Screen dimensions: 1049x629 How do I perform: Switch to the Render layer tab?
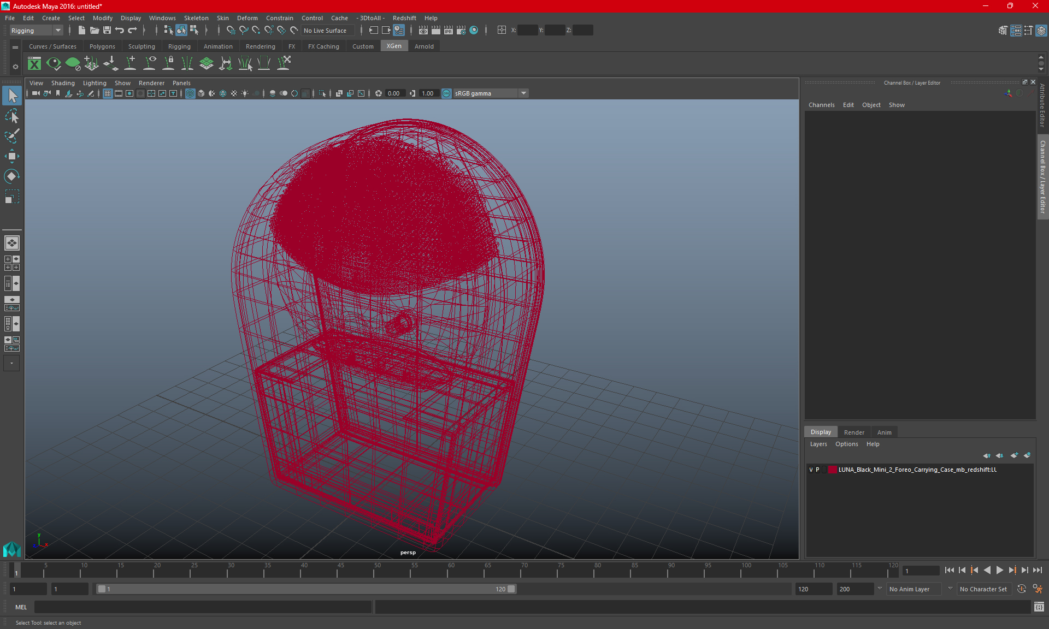click(x=854, y=432)
